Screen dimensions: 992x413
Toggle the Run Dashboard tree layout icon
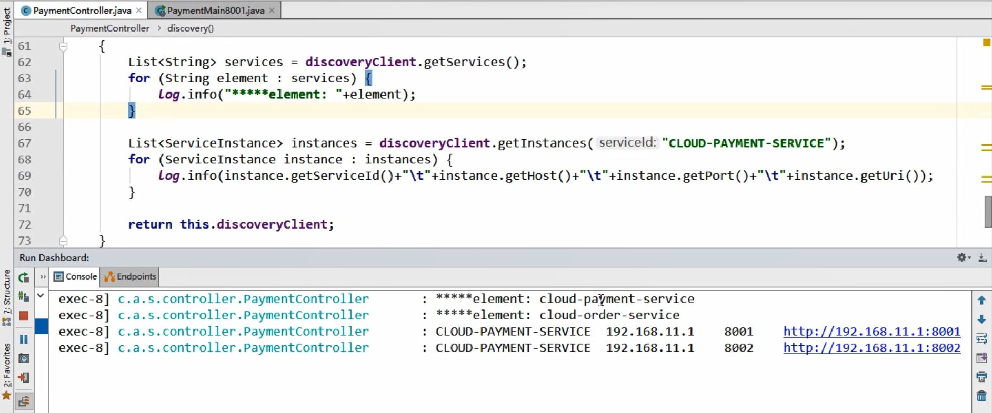pyautogui.click(x=24, y=401)
